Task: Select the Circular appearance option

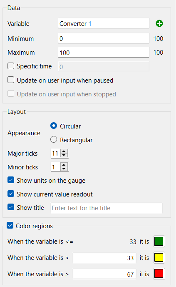Action: (x=54, y=126)
